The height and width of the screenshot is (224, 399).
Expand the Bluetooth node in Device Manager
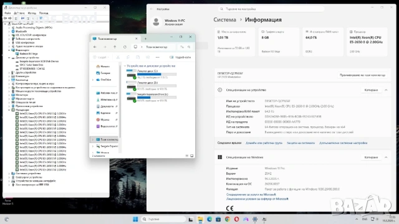(9, 31)
